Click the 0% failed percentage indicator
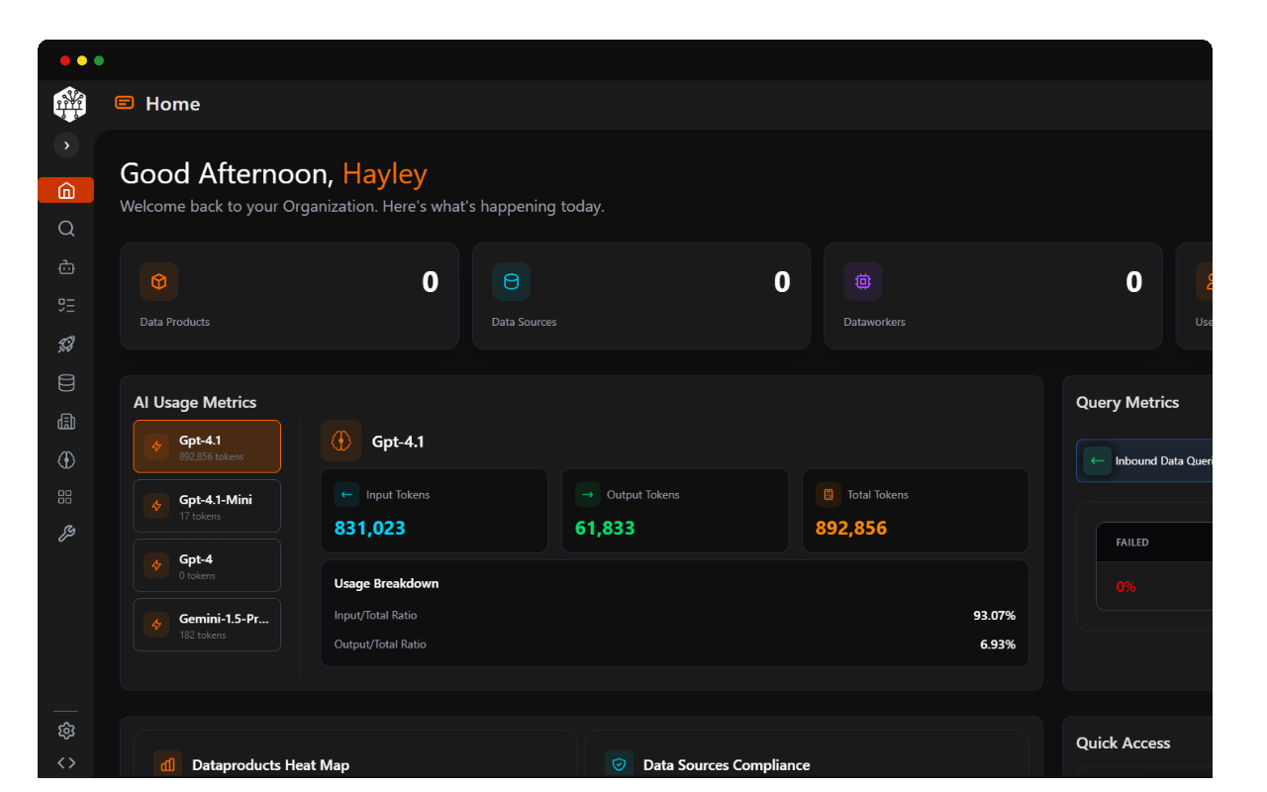This screenshot has height=792, width=1267. (1125, 586)
